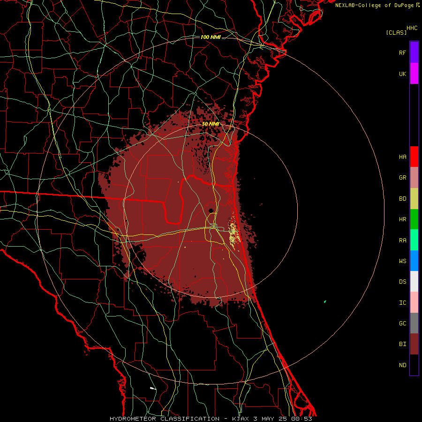Click the GR pink legend swatch

tap(414, 178)
